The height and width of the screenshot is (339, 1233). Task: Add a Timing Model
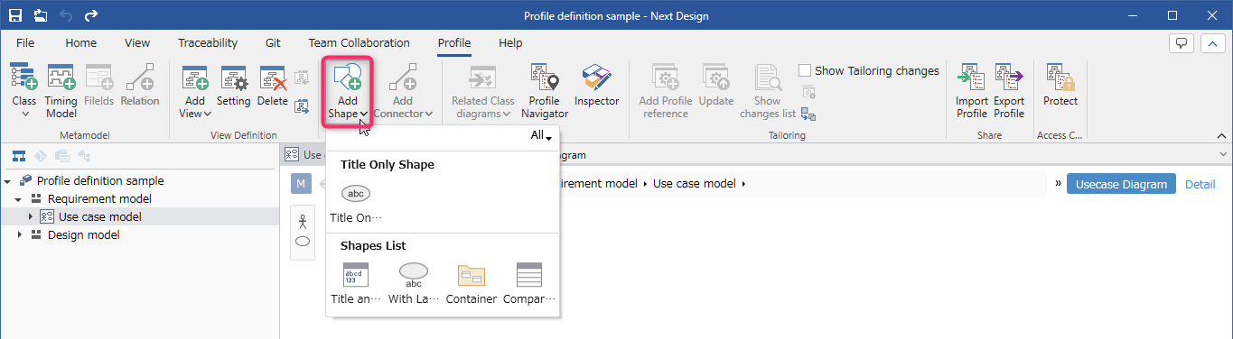click(x=61, y=90)
